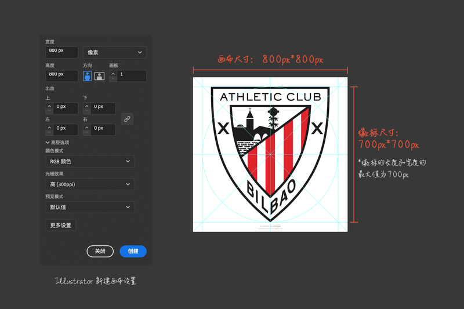This screenshot has width=464, height=309.
Task: Click the top bleed stepper arrows
Action: point(49,108)
